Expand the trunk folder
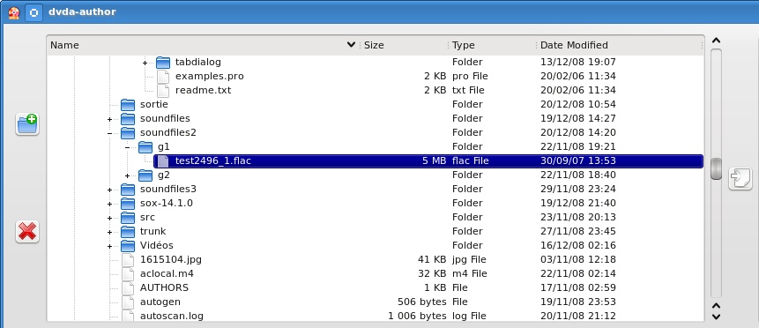The image size is (759, 328). [110, 232]
